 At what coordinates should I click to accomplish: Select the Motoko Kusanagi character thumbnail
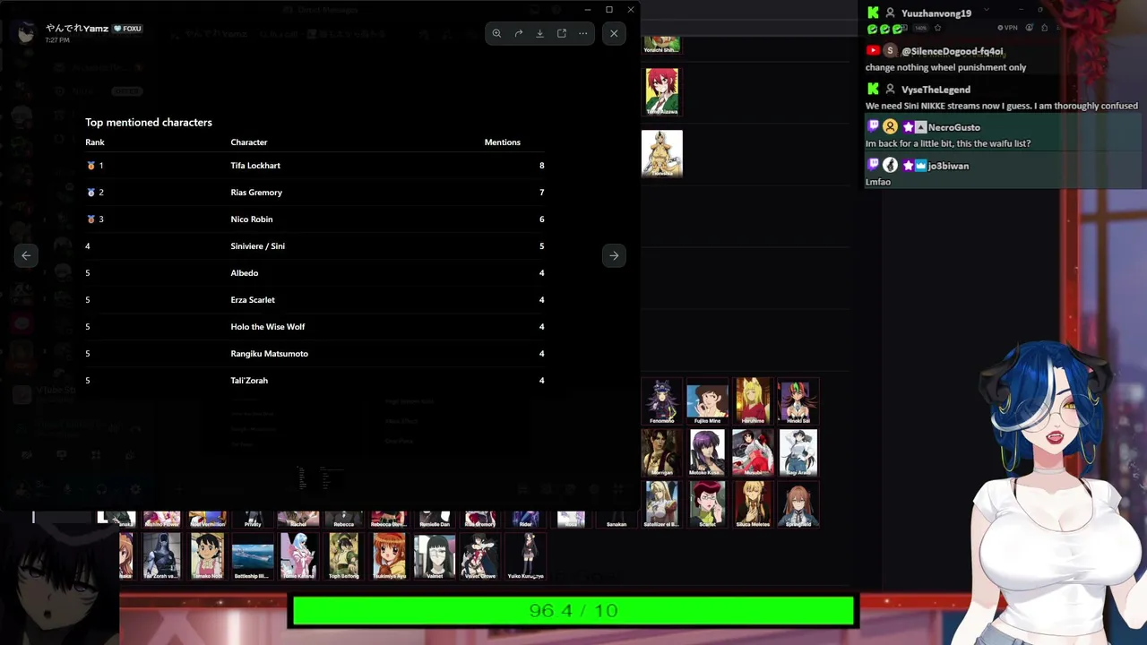coord(707,452)
